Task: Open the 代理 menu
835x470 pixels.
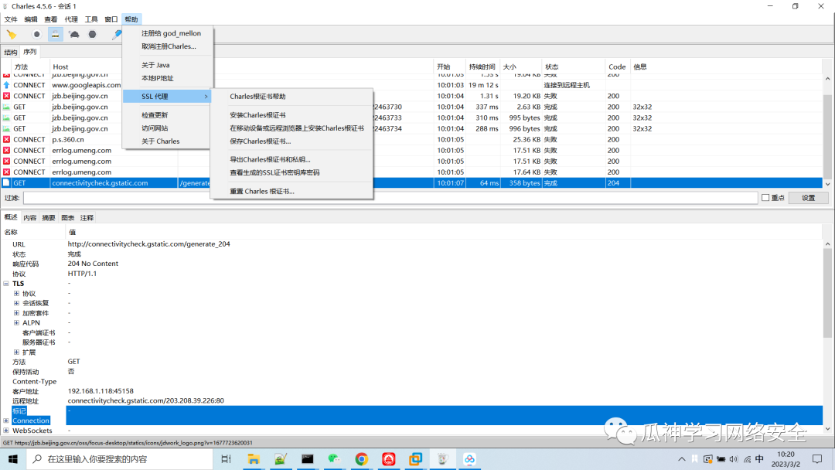Action: 71,19
